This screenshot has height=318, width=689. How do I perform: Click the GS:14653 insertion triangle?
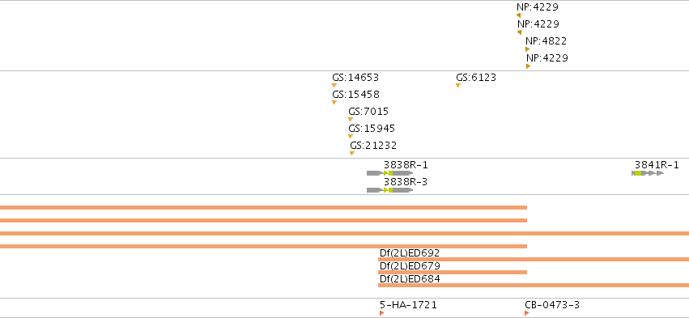click(334, 86)
